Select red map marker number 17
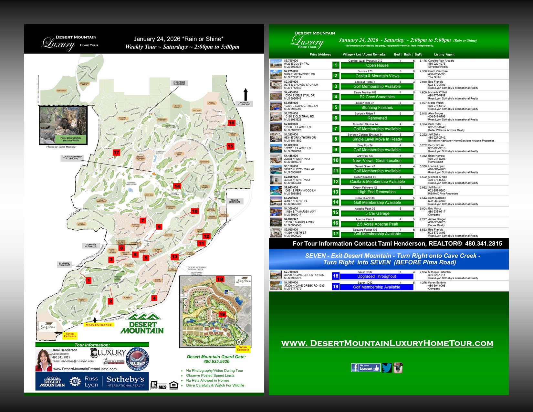The height and width of the screenshot is (412, 533). coord(116,153)
